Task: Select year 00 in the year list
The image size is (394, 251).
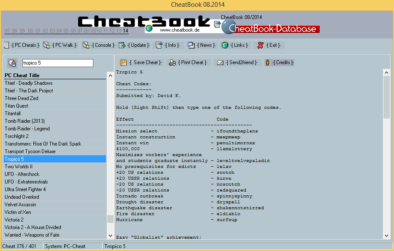Action: pyautogui.click(x=31, y=31)
